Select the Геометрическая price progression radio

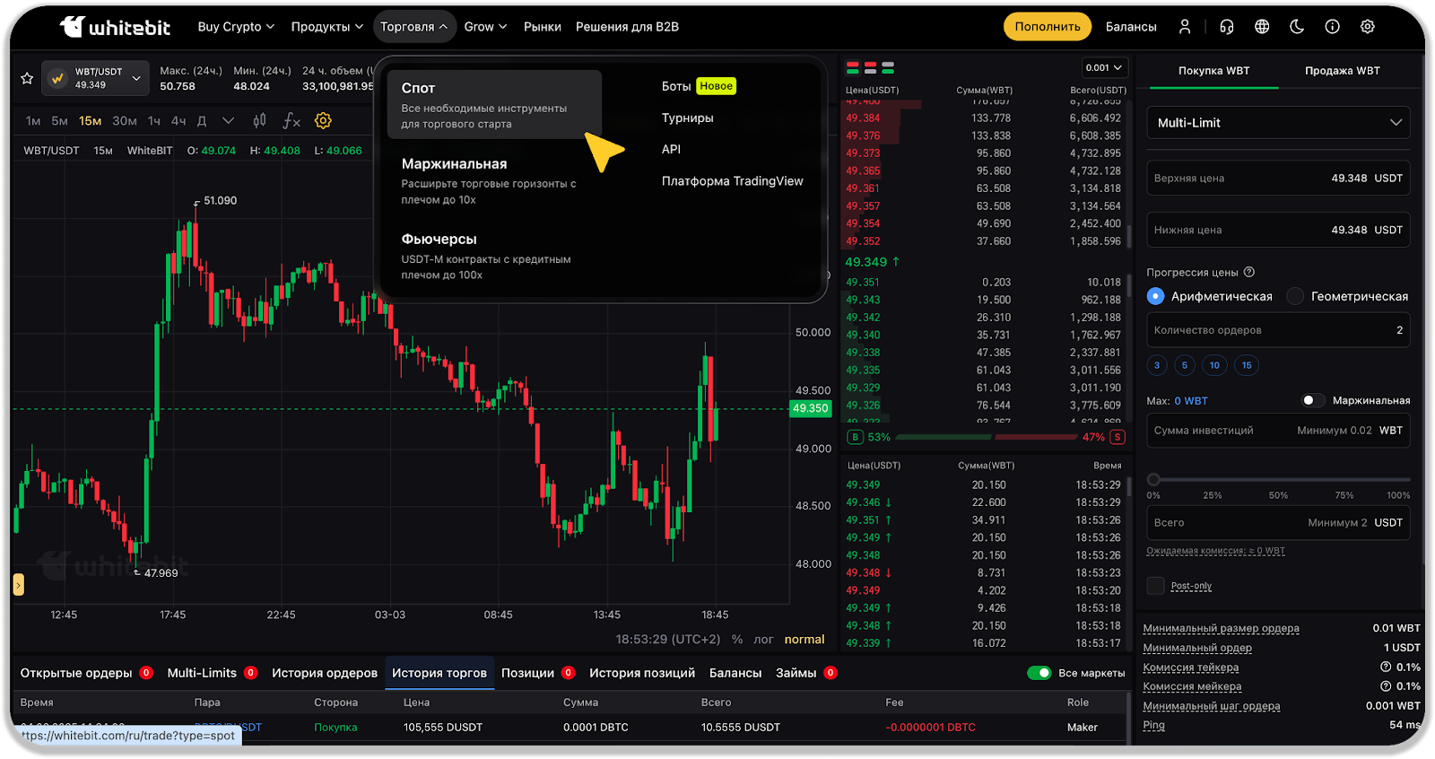(x=1295, y=296)
